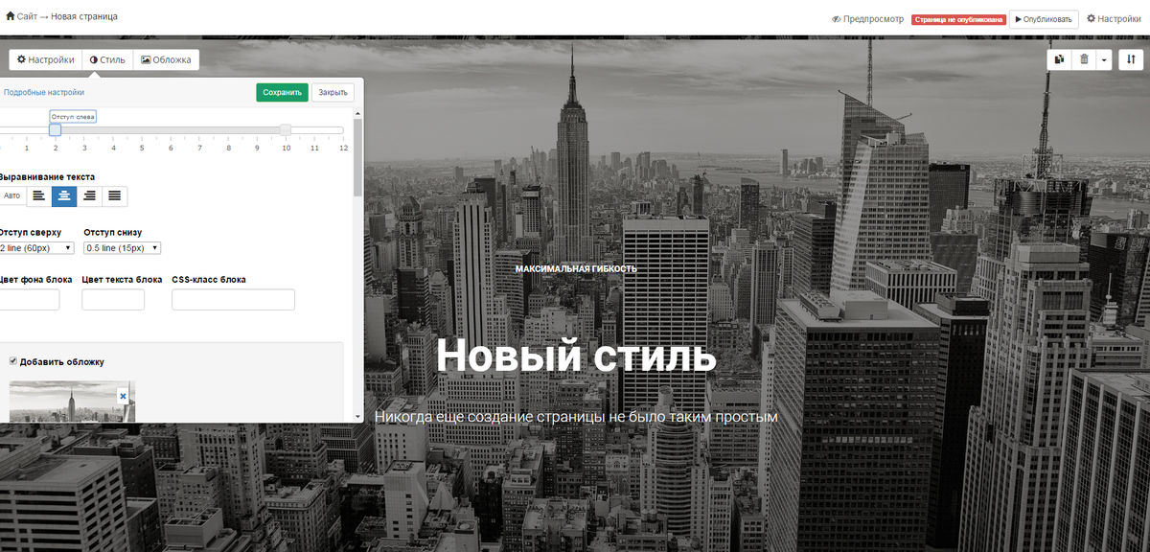Screen dimensions: 1150x552
Task: Click the green Сохранить button
Action: click(282, 93)
